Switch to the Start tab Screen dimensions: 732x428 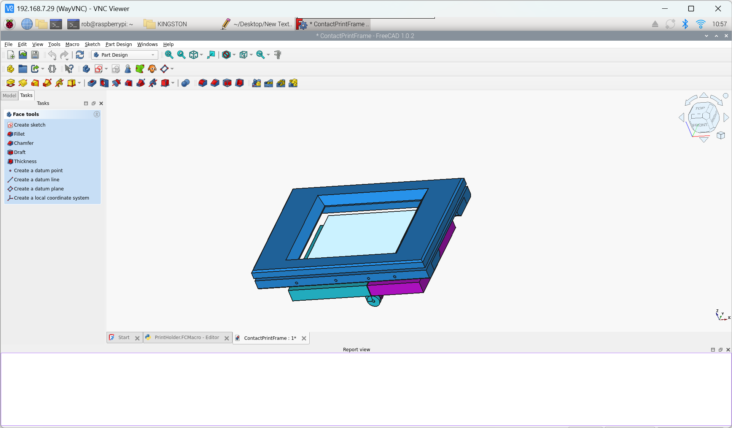124,338
